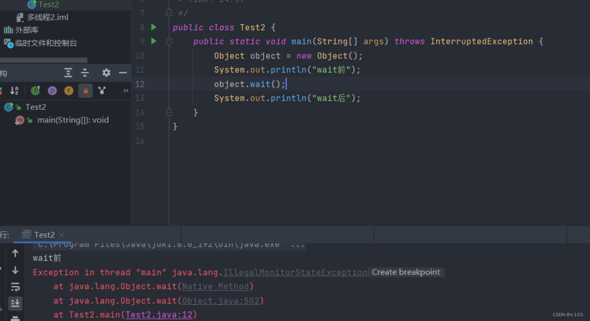This screenshot has width=590, height=321.
Task: Click the up arrow stack trace navigation icon
Action: (x=15, y=253)
